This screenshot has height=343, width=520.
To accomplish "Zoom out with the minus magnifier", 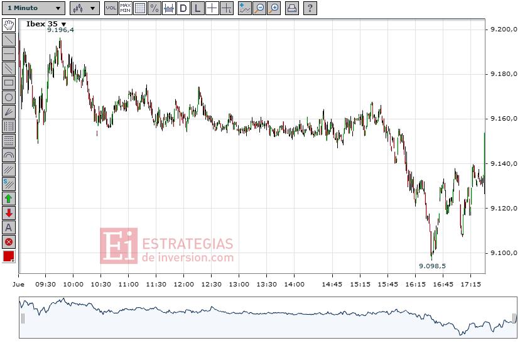I will coord(259,8).
